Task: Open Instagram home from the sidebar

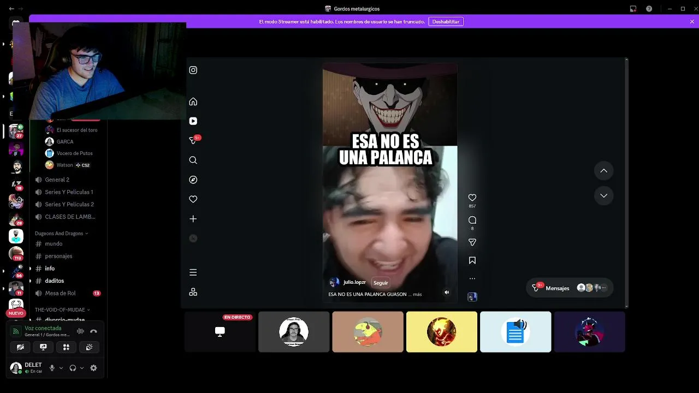Action: [193, 102]
